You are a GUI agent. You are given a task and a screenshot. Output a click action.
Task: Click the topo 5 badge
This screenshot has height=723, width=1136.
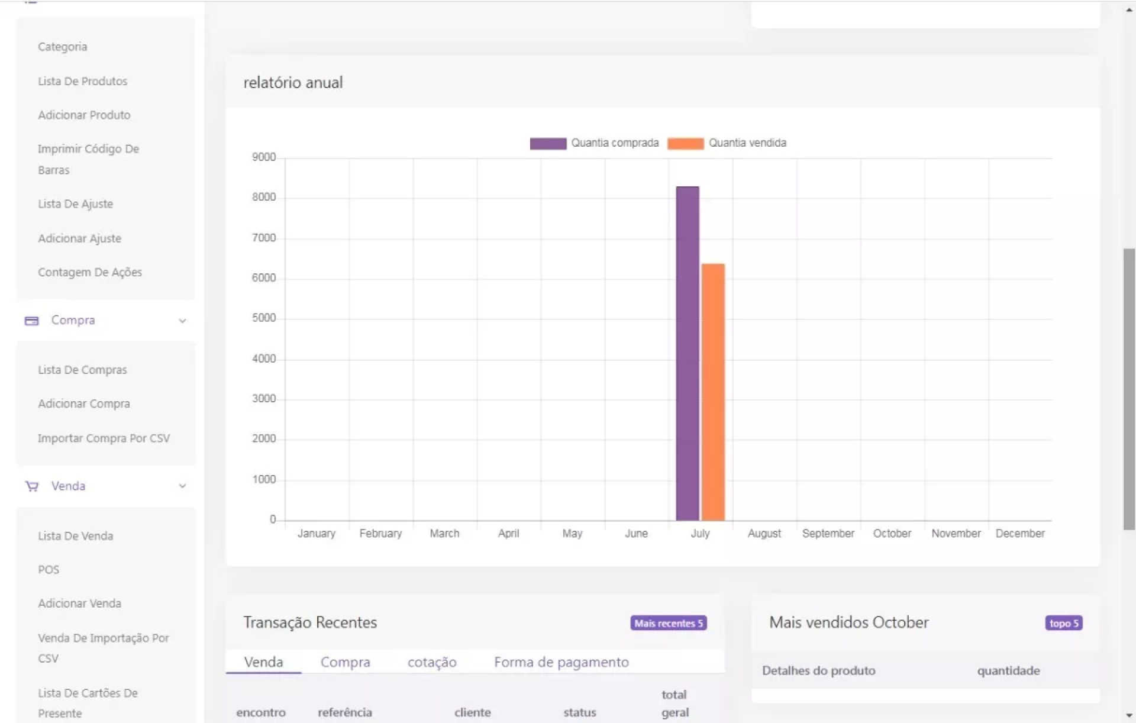coord(1063,623)
